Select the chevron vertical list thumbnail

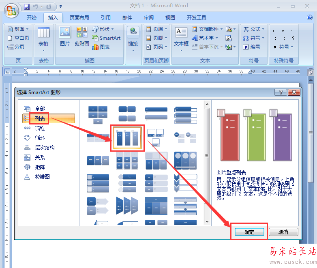185,183
